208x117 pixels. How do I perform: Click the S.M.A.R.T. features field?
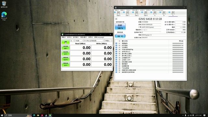[x=163, y=38]
